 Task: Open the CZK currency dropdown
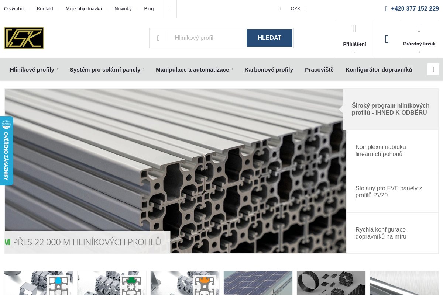[299, 9]
